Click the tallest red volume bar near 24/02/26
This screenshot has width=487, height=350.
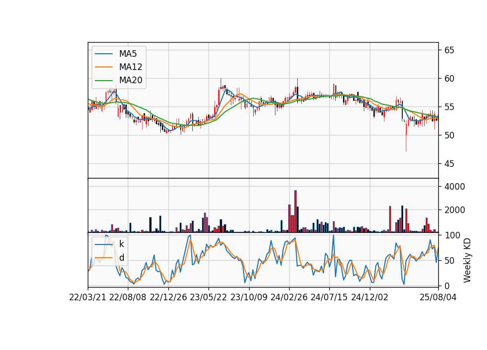[295, 211]
